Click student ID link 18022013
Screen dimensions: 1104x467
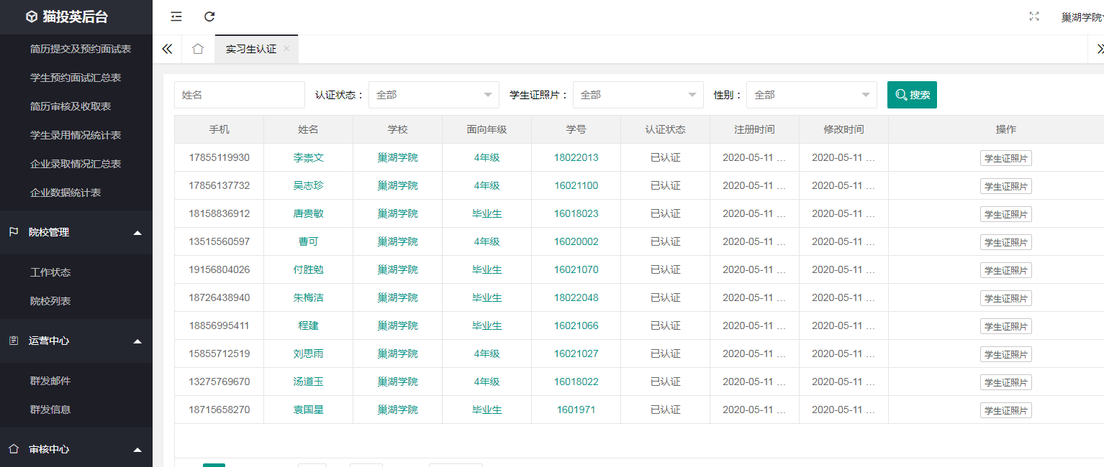click(x=576, y=157)
